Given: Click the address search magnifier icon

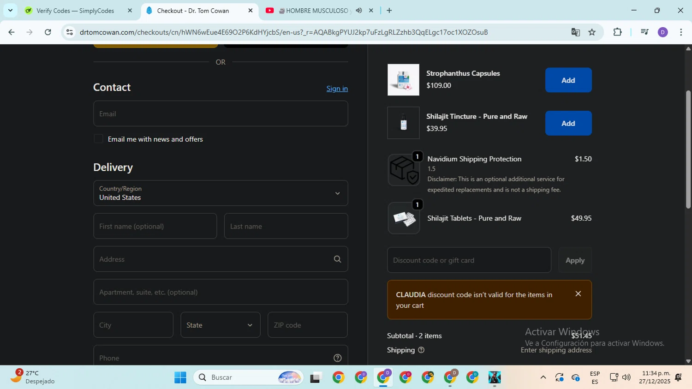Looking at the screenshot, I should tap(337, 259).
